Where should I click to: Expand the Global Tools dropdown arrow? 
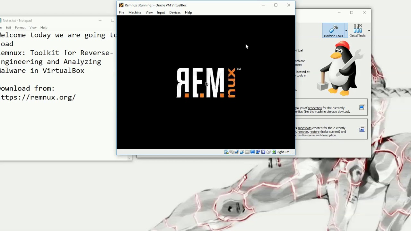coord(369,30)
